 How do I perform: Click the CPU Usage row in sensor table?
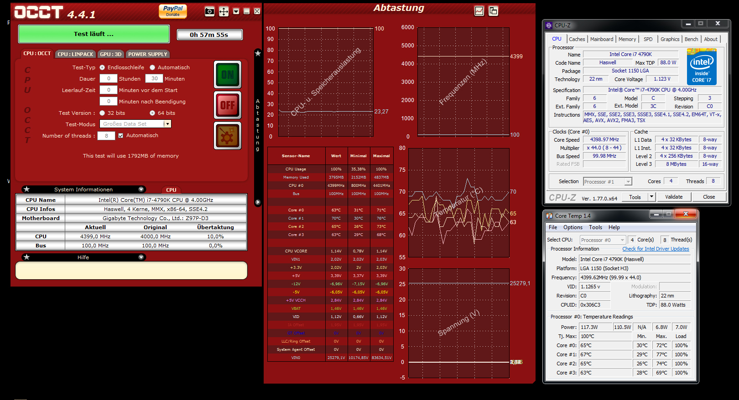(x=331, y=169)
